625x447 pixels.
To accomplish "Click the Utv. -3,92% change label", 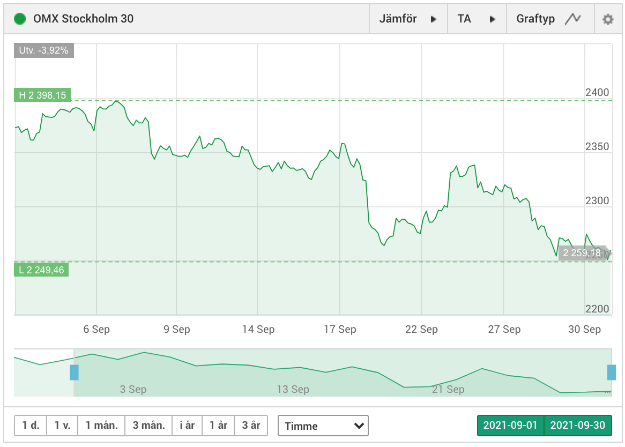I will point(44,50).
